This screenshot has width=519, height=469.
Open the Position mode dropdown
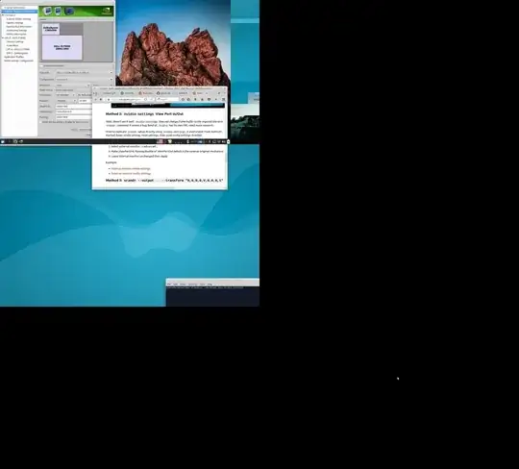[66, 101]
